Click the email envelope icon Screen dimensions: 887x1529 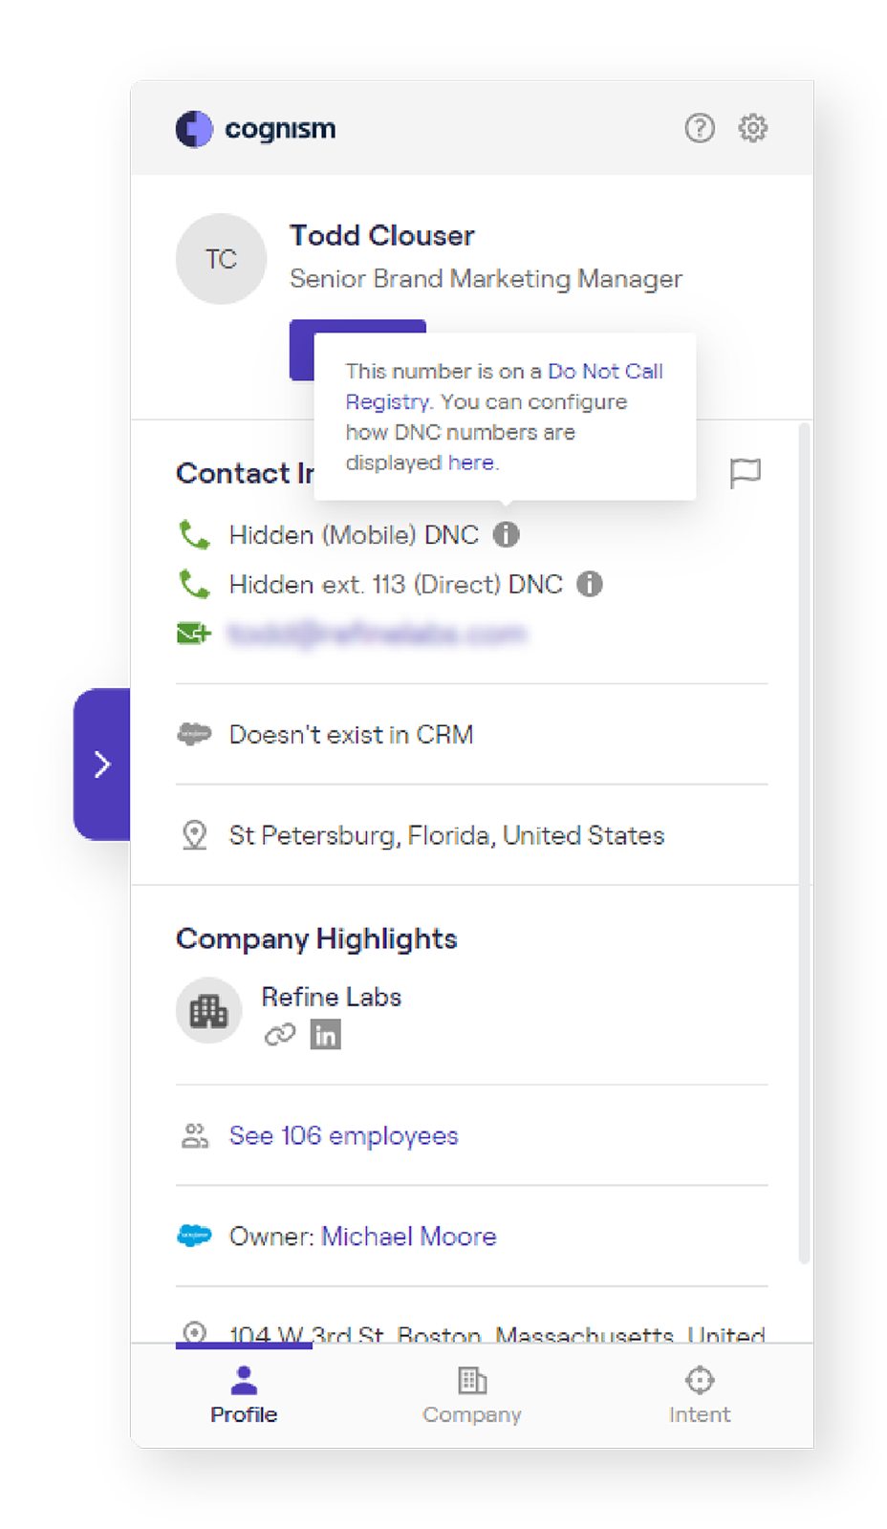click(193, 633)
